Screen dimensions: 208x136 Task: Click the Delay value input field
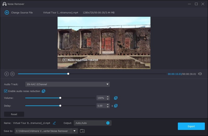(x=101, y=106)
